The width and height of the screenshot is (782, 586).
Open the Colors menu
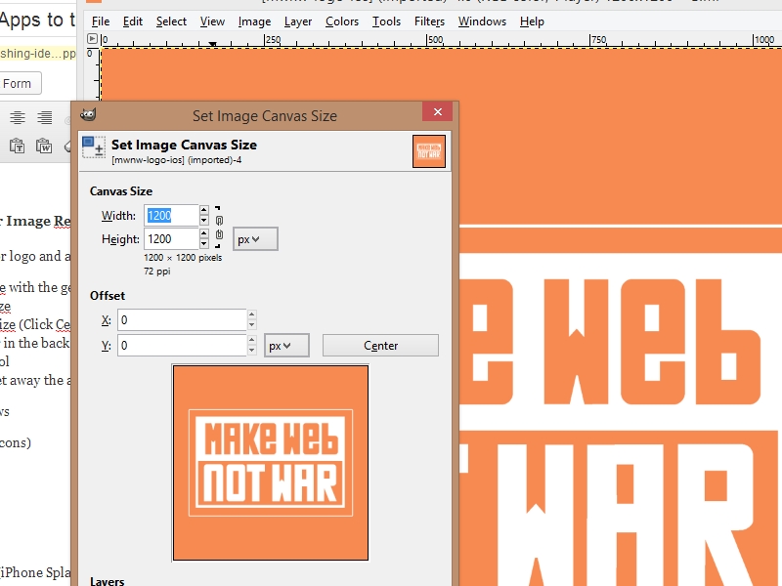341,21
